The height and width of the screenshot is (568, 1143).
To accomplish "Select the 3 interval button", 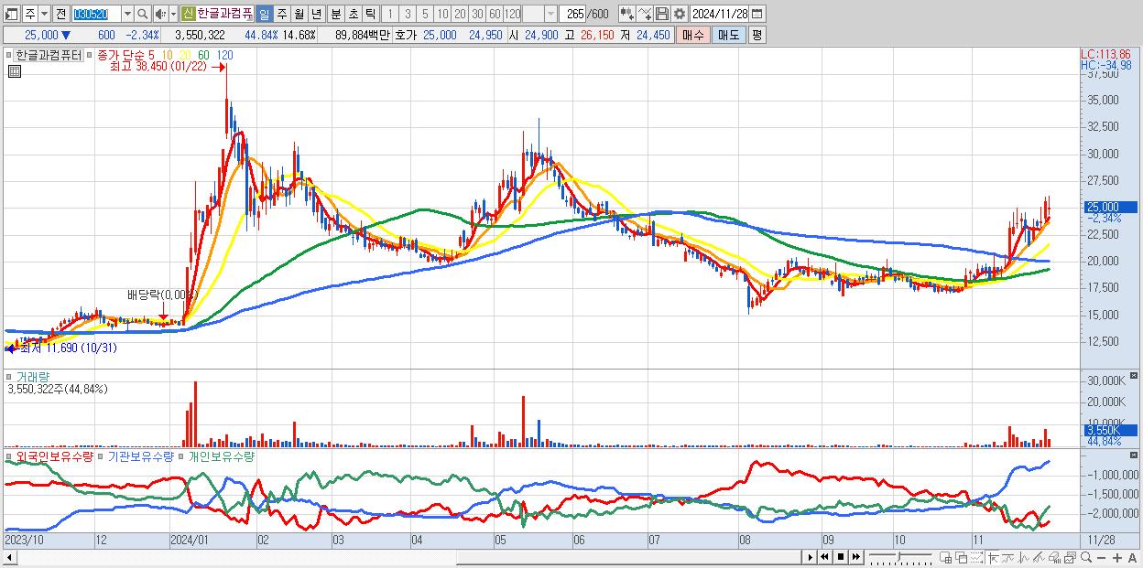I will [x=407, y=14].
